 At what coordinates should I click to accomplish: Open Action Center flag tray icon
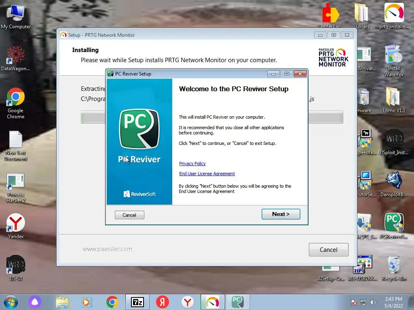point(353,302)
